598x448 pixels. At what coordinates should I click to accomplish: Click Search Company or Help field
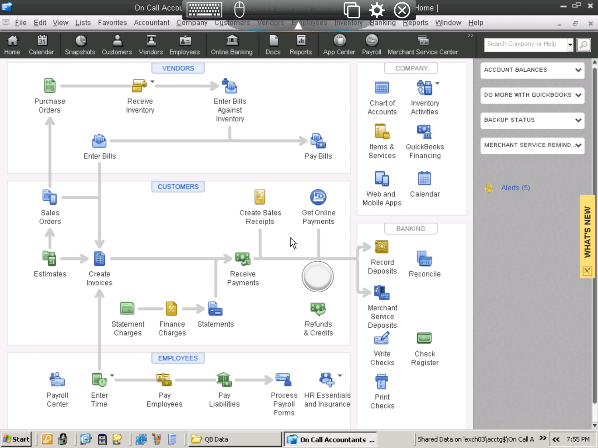pos(525,44)
